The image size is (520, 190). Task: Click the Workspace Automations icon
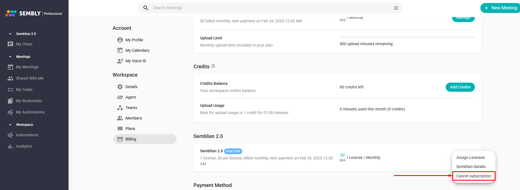[x=10, y=135]
